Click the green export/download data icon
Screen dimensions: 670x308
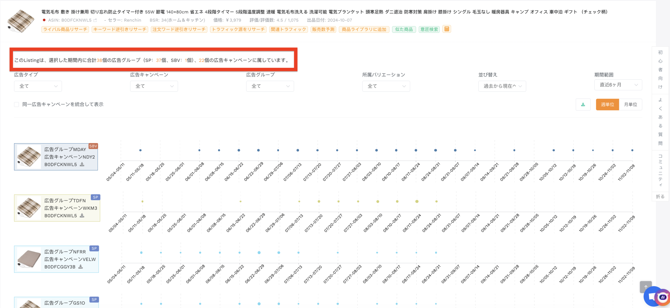(x=583, y=104)
